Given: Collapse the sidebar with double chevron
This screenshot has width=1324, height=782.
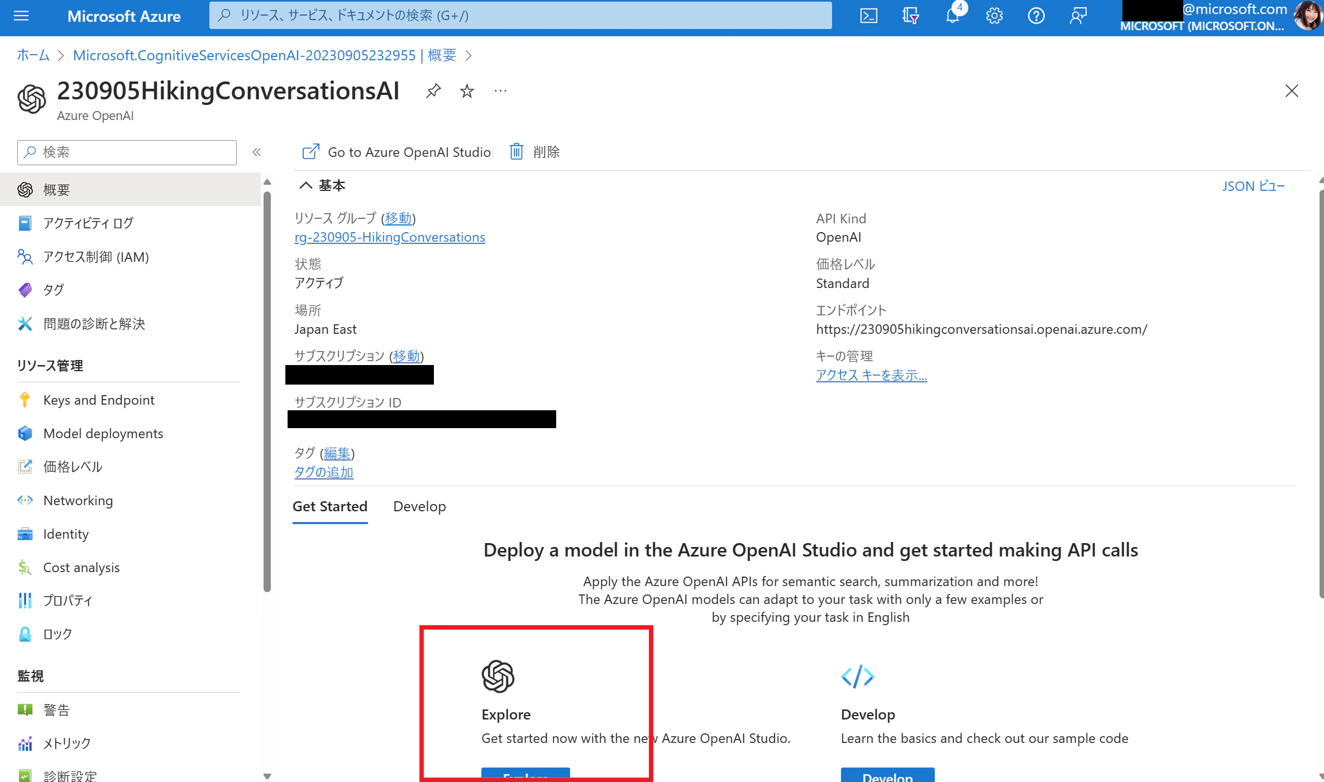Looking at the screenshot, I should (257, 152).
